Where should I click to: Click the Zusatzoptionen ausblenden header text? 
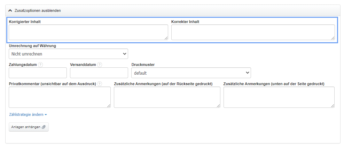click(38, 10)
